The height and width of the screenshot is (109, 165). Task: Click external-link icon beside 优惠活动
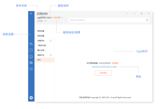51,41
